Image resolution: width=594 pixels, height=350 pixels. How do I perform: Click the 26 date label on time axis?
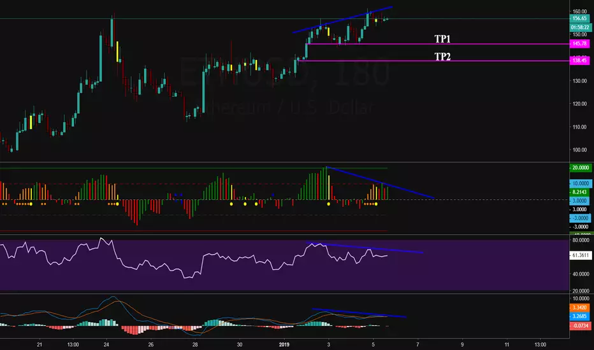tap(151, 344)
